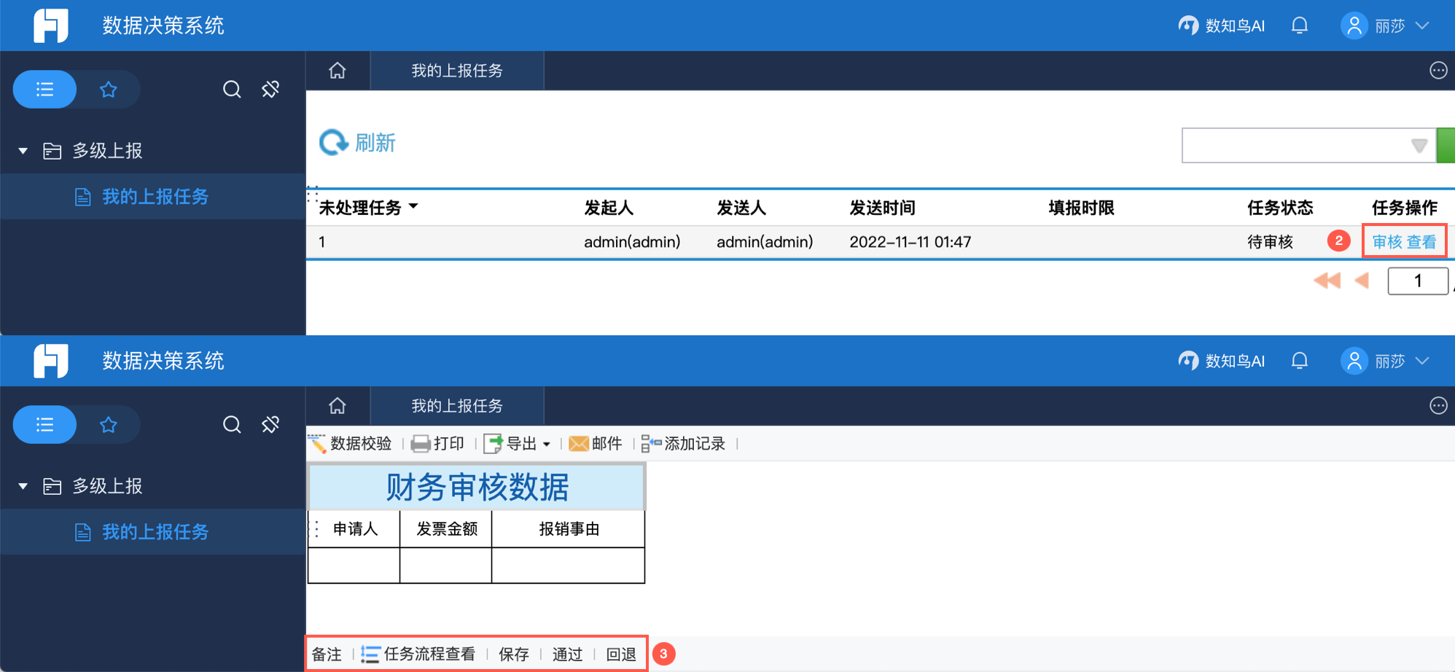The height and width of the screenshot is (672, 1455).
Task: Click 添加记录 toolbar button
Action: (683, 443)
